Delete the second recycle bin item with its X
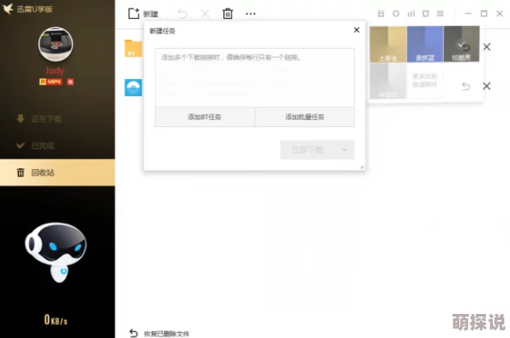 pyautogui.click(x=487, y=86)
